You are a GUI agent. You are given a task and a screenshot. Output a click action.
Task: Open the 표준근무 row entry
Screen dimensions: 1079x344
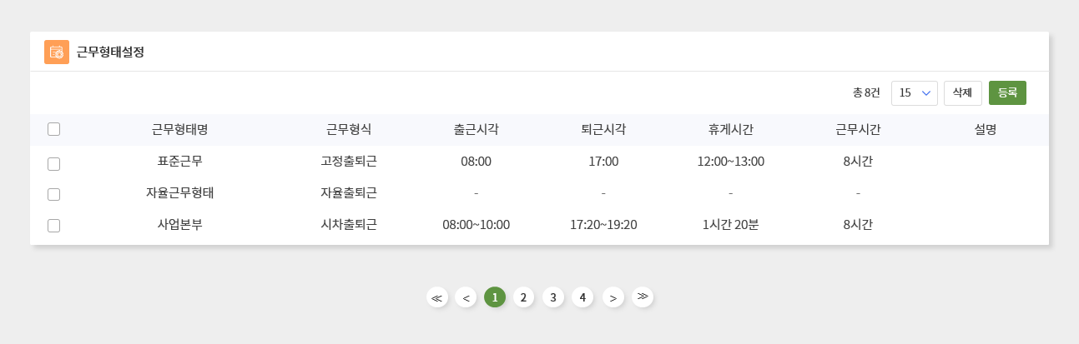click(180, 161)
